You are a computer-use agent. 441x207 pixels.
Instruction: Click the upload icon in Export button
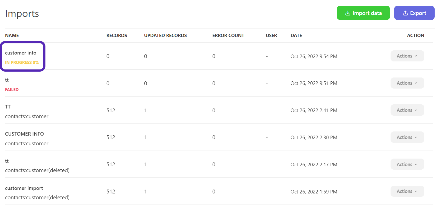(x=405, y=13)
